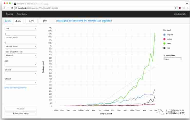Toggle the react legend entry

tap(167, 44)
